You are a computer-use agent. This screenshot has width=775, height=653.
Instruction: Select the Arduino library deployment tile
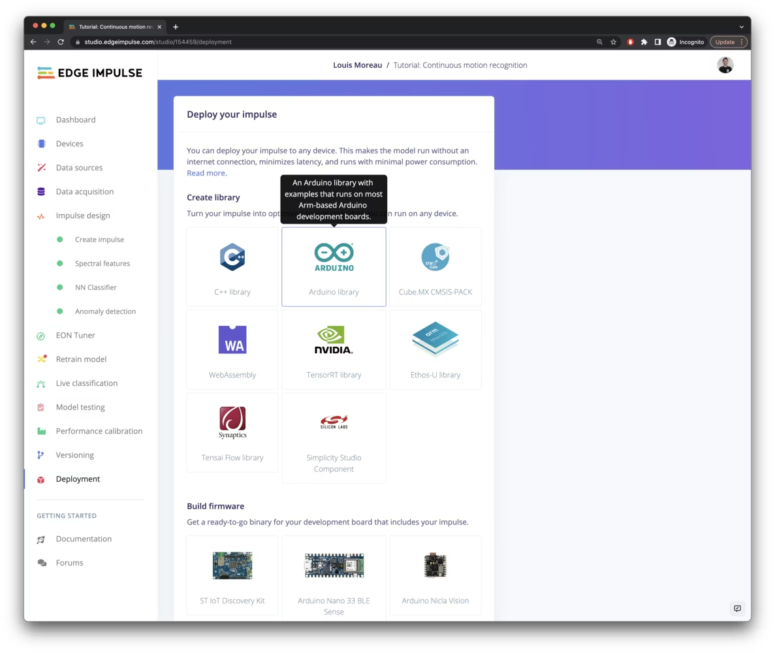(x=334, y=266)
